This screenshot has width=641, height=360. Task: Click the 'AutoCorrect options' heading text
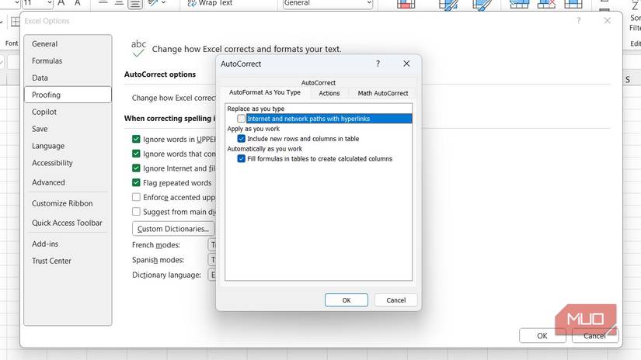[160, 74]
